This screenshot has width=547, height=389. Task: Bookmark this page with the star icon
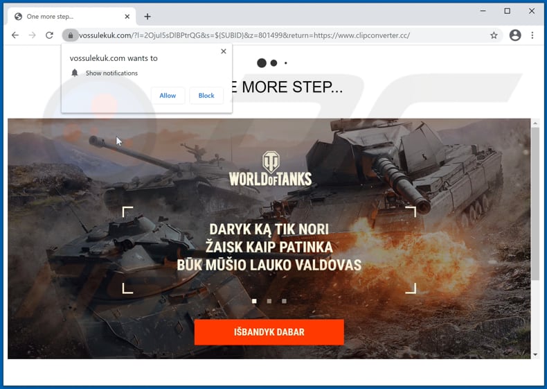tap(494, 35)
